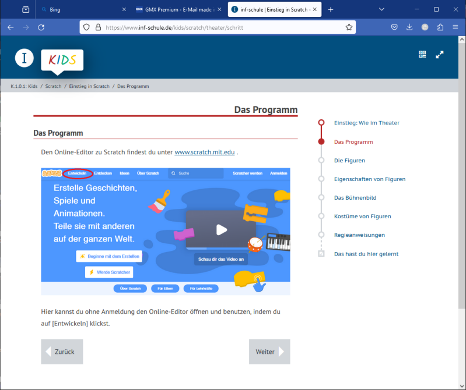Select the Das Programm step link
The width and height of the screenshot is (466, 390).
pyautogui.click(x=353, y=142)
